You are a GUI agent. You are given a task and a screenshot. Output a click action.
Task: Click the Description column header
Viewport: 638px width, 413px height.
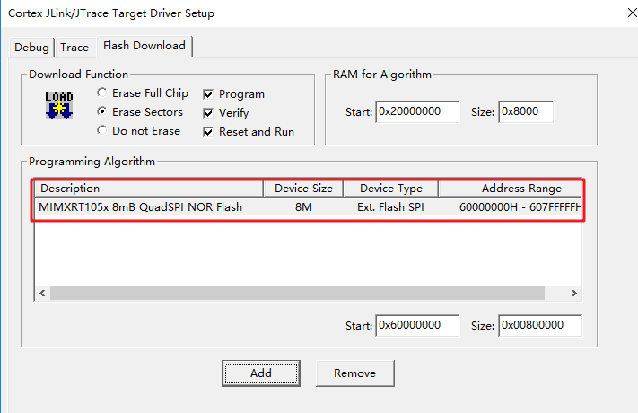click(149, 189)
